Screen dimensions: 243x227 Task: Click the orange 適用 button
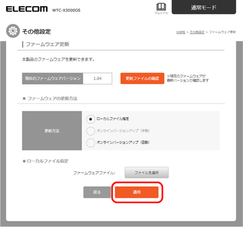coord(136,192)
